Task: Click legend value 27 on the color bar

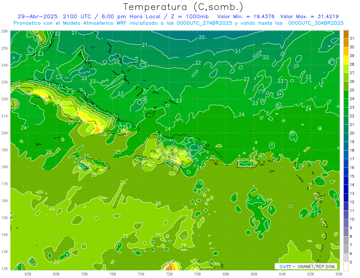Action: pos(352,73)
